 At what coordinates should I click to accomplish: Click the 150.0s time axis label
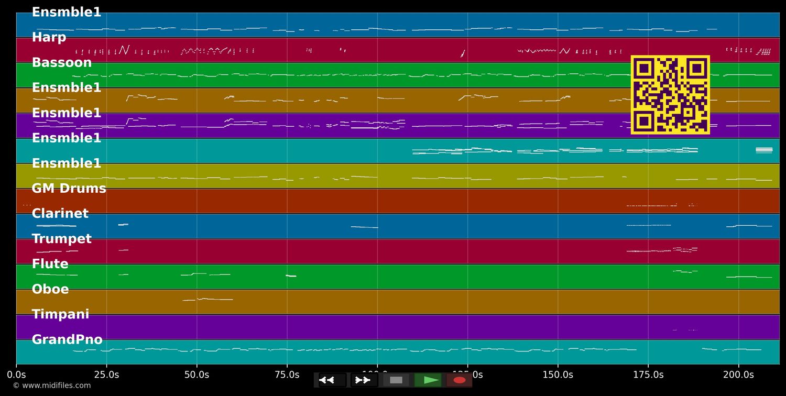(x=558, y=375)
